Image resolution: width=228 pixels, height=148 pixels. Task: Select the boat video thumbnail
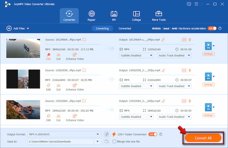click(x=23, y=48)
